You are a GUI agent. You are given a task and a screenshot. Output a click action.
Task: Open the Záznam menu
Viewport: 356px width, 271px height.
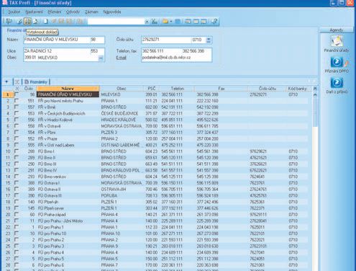tap(91, 12)
